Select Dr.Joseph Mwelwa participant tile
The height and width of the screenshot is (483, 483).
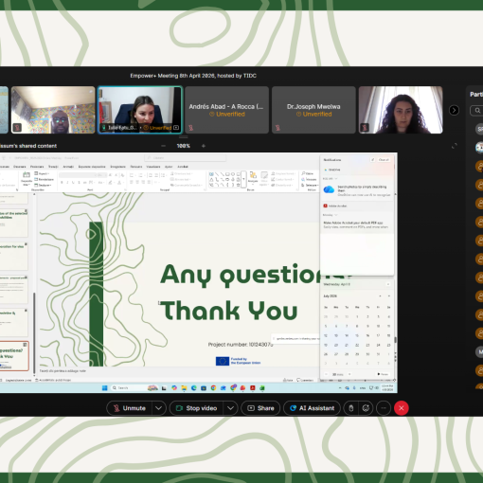313,110
